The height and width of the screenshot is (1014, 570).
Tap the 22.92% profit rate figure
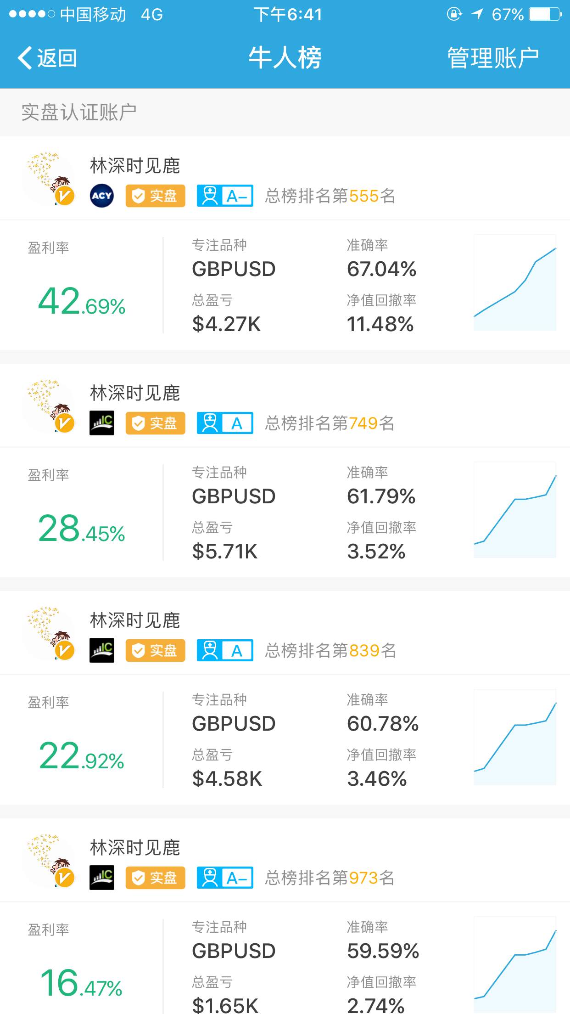pos(82,757)
